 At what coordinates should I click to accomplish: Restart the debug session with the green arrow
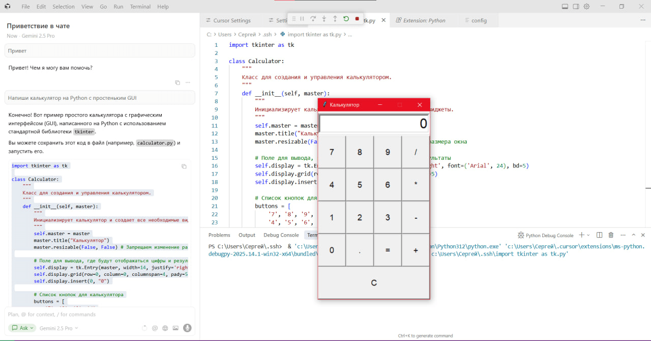point(346,19)
